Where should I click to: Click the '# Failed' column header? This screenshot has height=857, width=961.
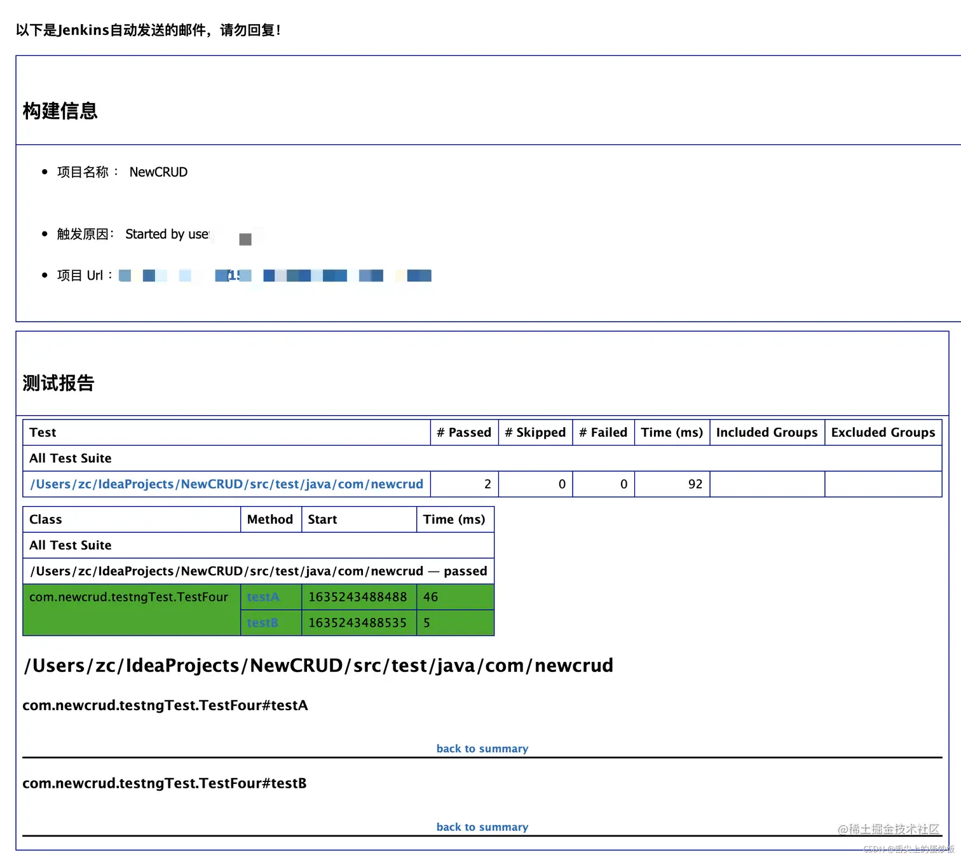click(603, 432)
